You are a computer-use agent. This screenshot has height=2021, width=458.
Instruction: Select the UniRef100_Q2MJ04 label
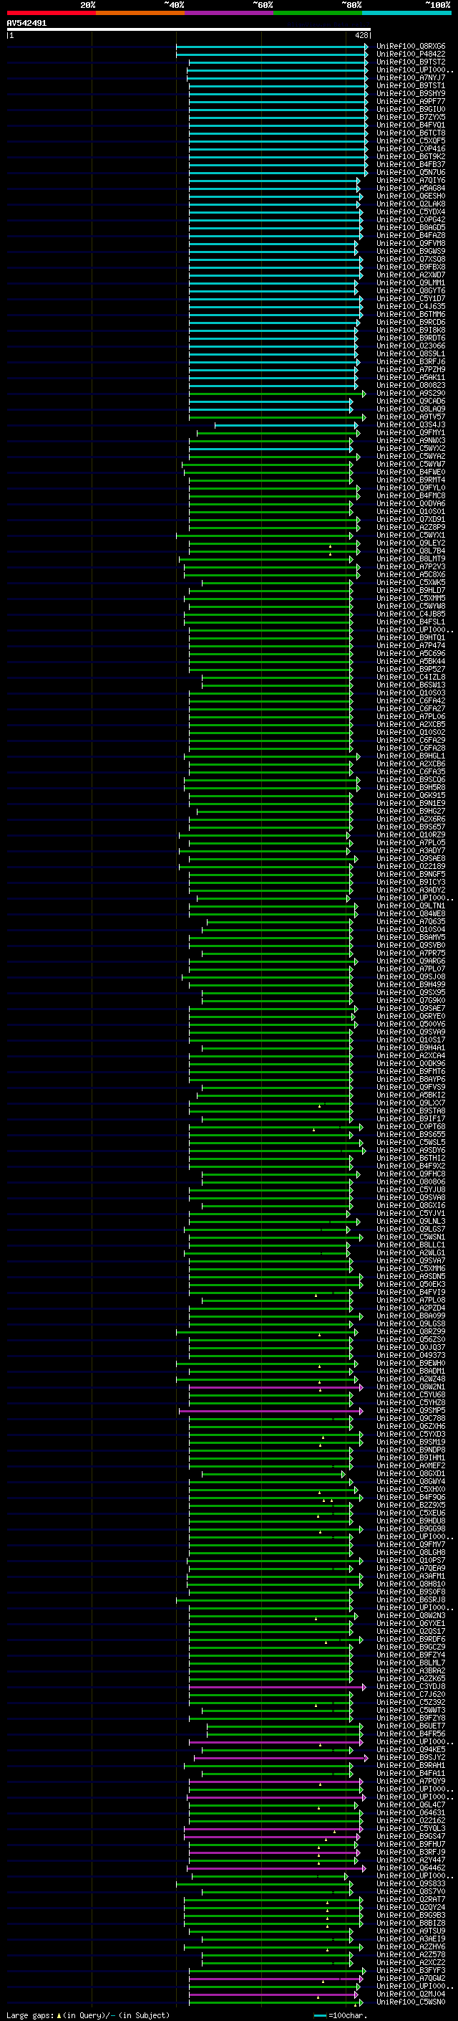coord(410,1994)
